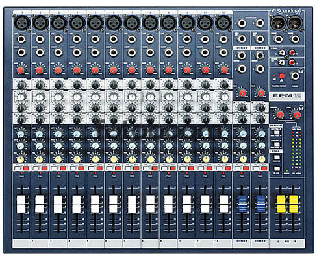This screenshot has width=317, height=258.
Task: Click the channel 12 XLR mic input
Action: 223,23
